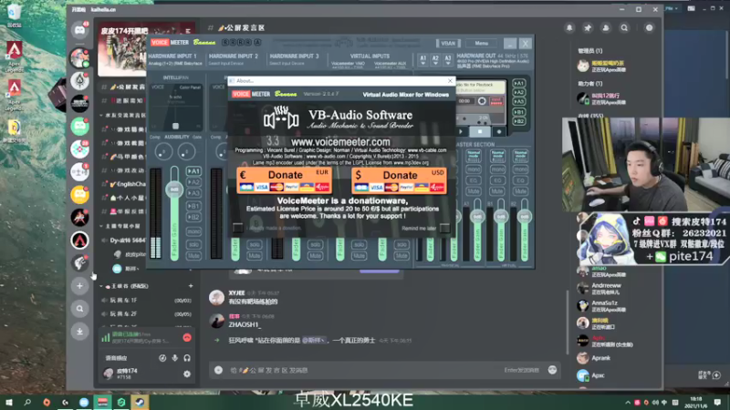Viewport: 730px width, 410px height.
Task: Open download client icon in sidebar
Action: [x=79, y=332]
